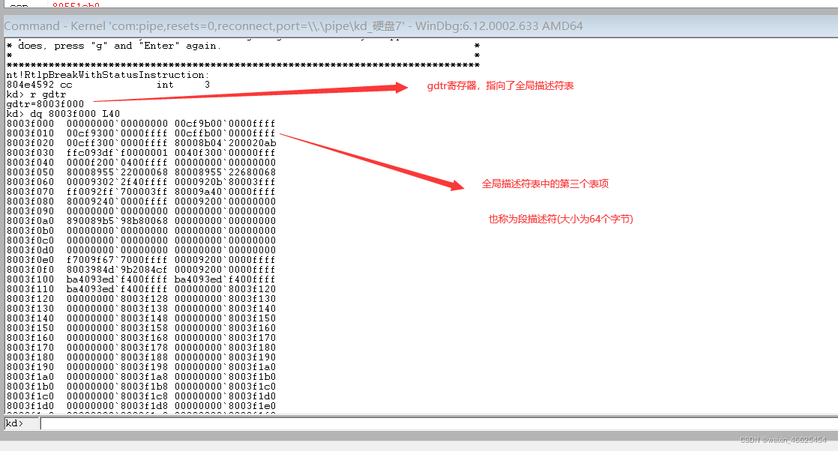Click value ffc093df`f0000001
Image resolution: width=838 pixels, height=451 pixels.
click(117, 153)
